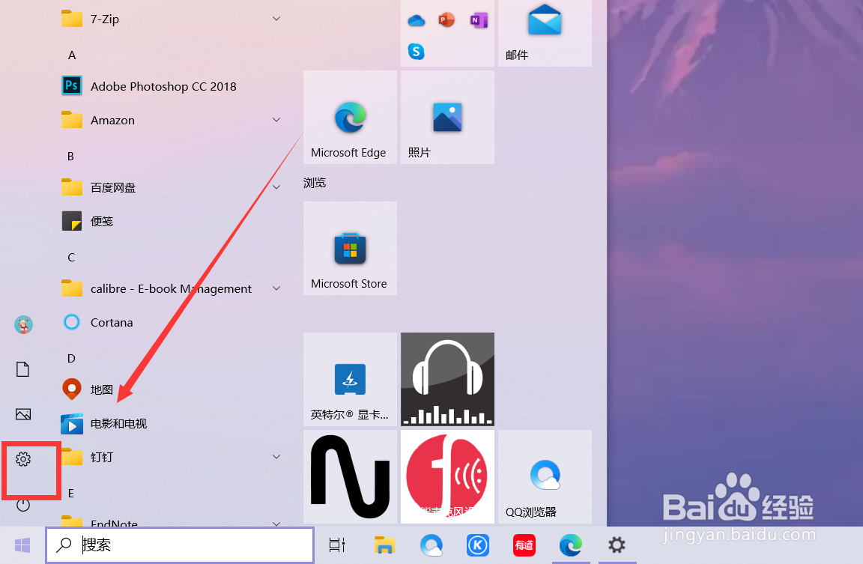Open the Microsoft Store tile

[350, 248]
